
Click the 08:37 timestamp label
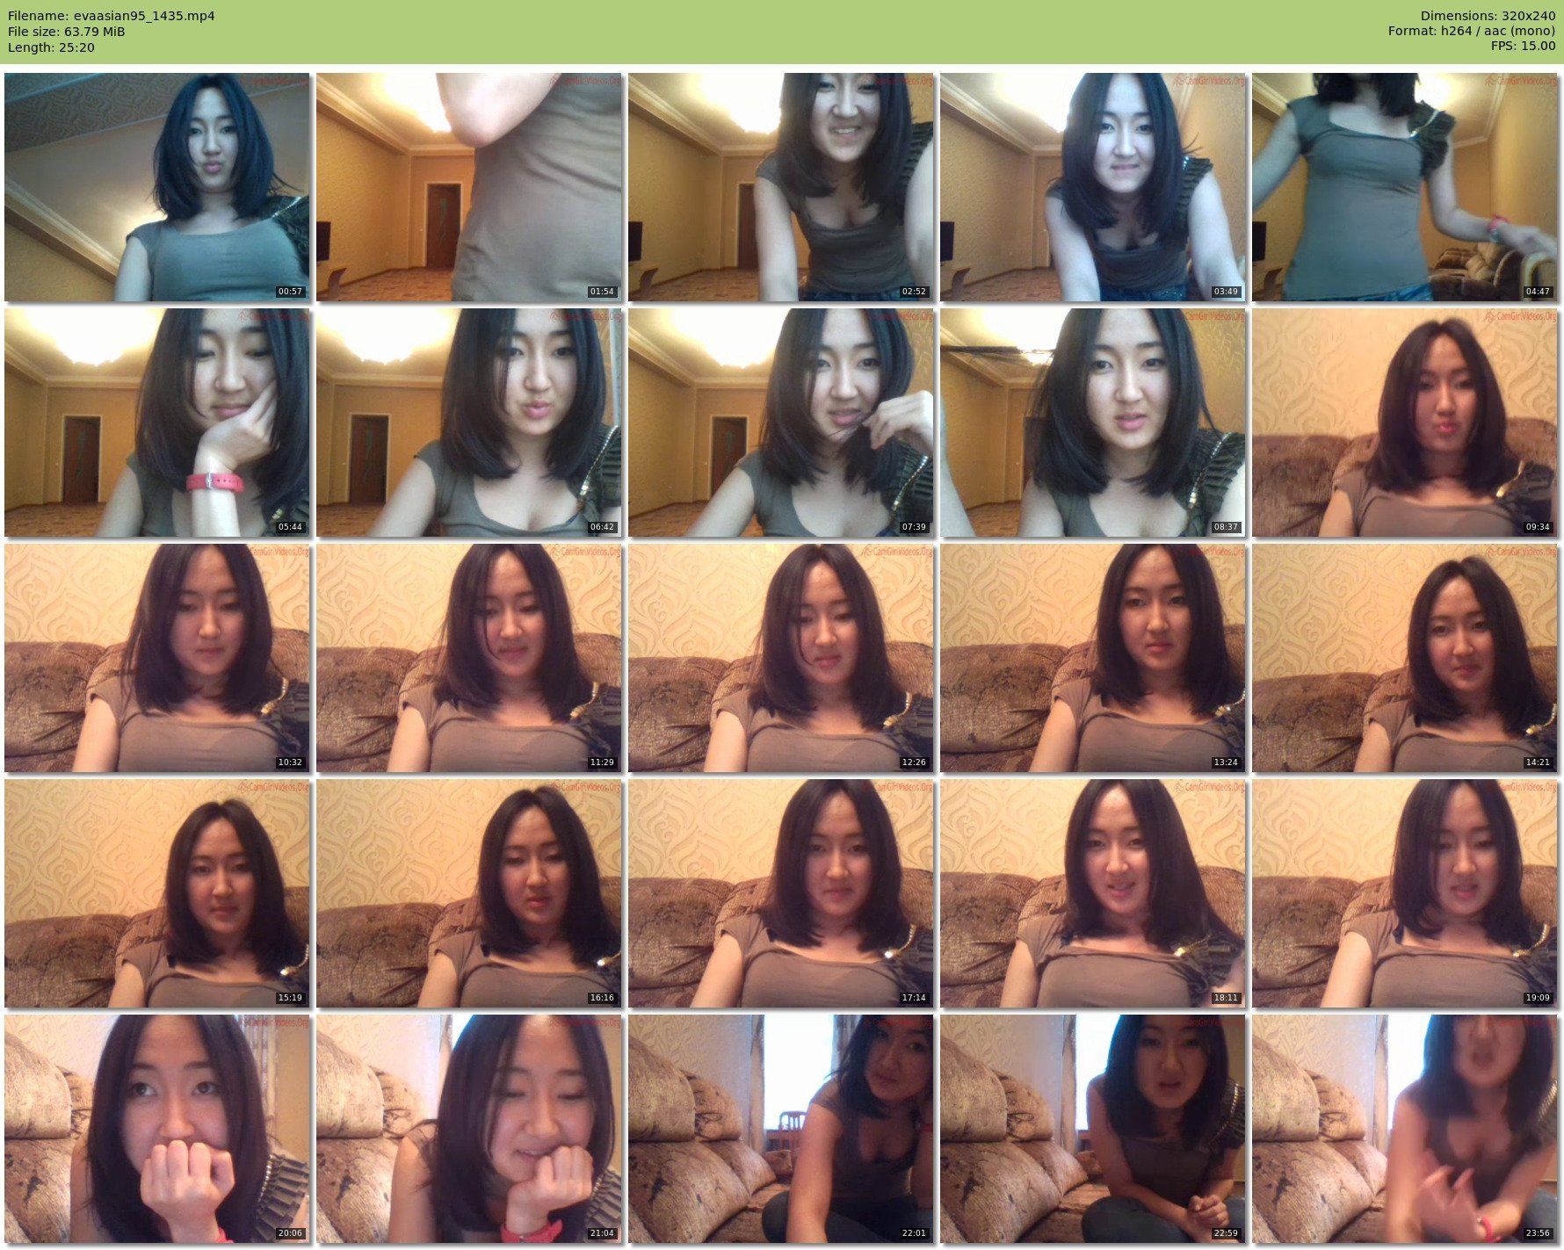point(1225,527)
